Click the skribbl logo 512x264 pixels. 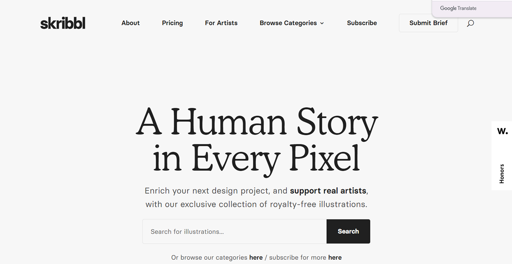63,23
